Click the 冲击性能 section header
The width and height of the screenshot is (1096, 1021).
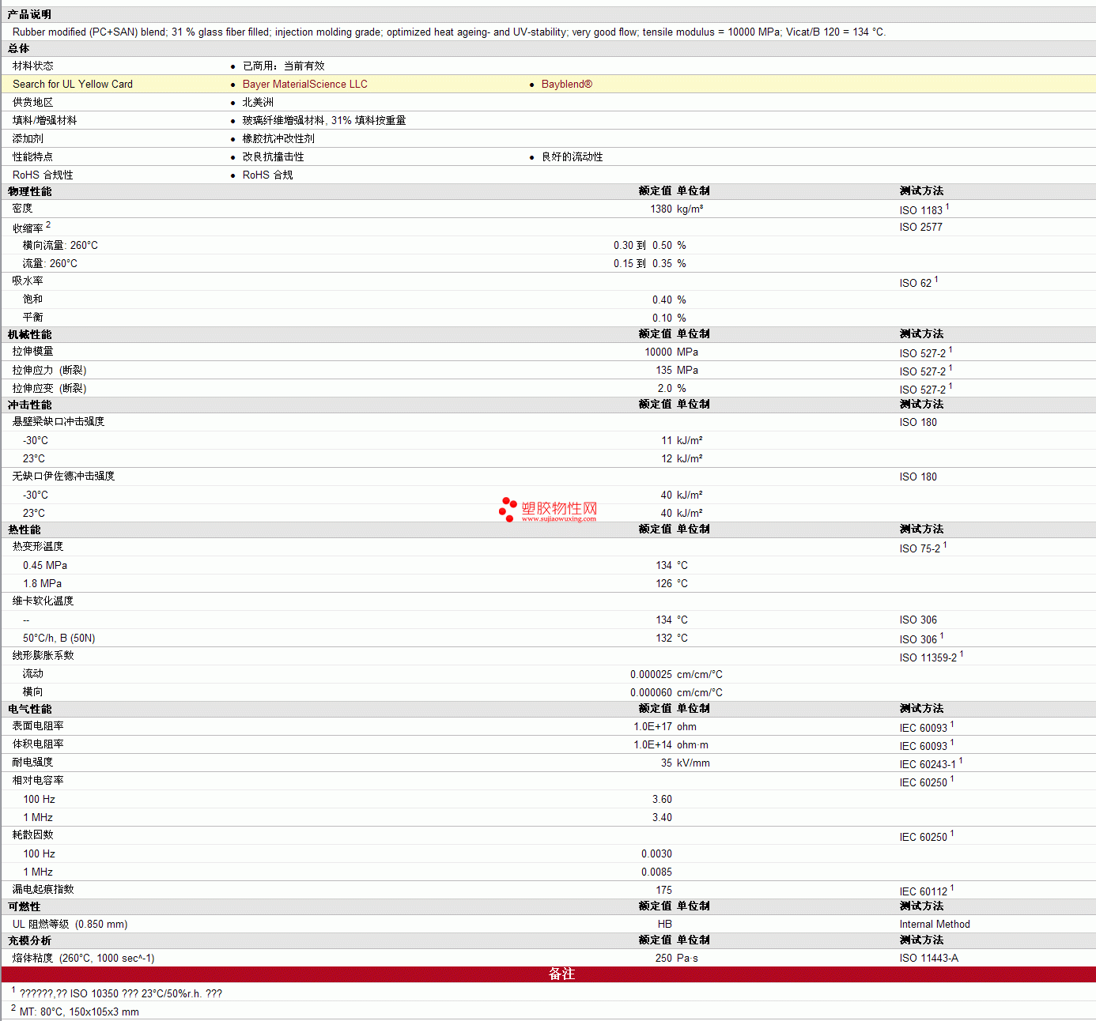point(29,405)
